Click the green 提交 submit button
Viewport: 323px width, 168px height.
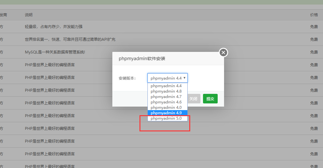[x=210, y=99]
